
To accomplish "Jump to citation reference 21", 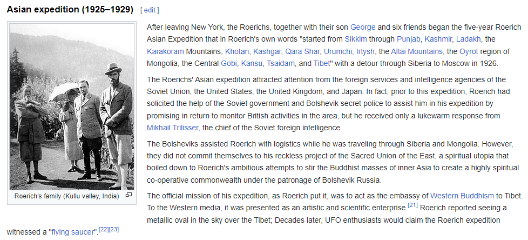I will 413,205.
